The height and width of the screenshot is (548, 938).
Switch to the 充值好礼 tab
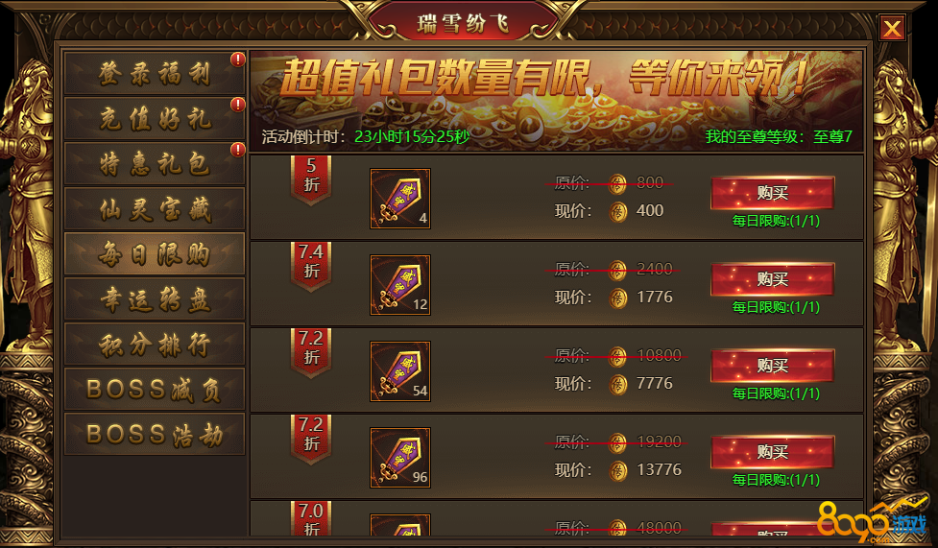coord(155,118)
